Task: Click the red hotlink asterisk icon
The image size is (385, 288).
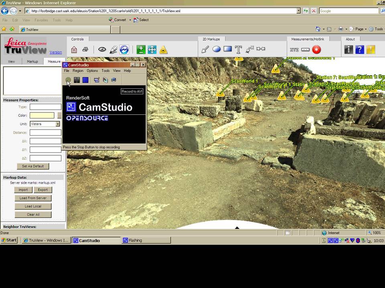Action: click(316, 50)
